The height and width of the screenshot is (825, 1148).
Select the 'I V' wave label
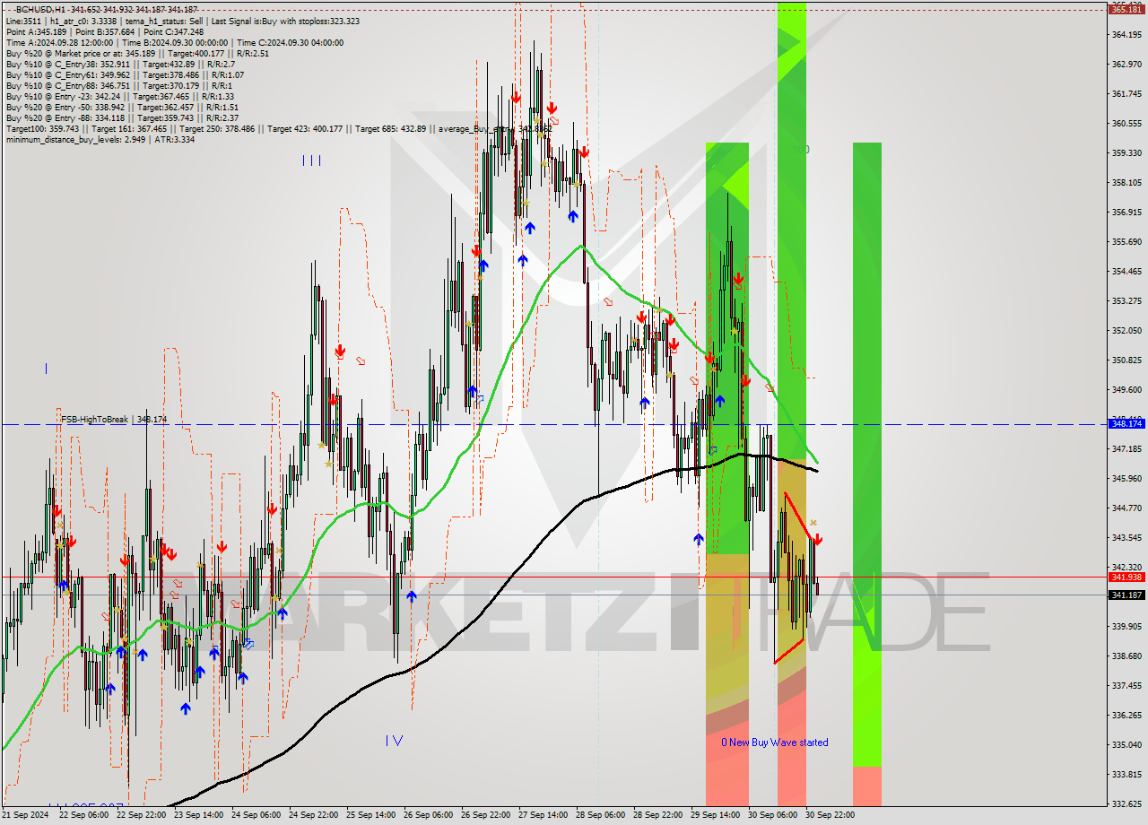[x=394, y=741]
